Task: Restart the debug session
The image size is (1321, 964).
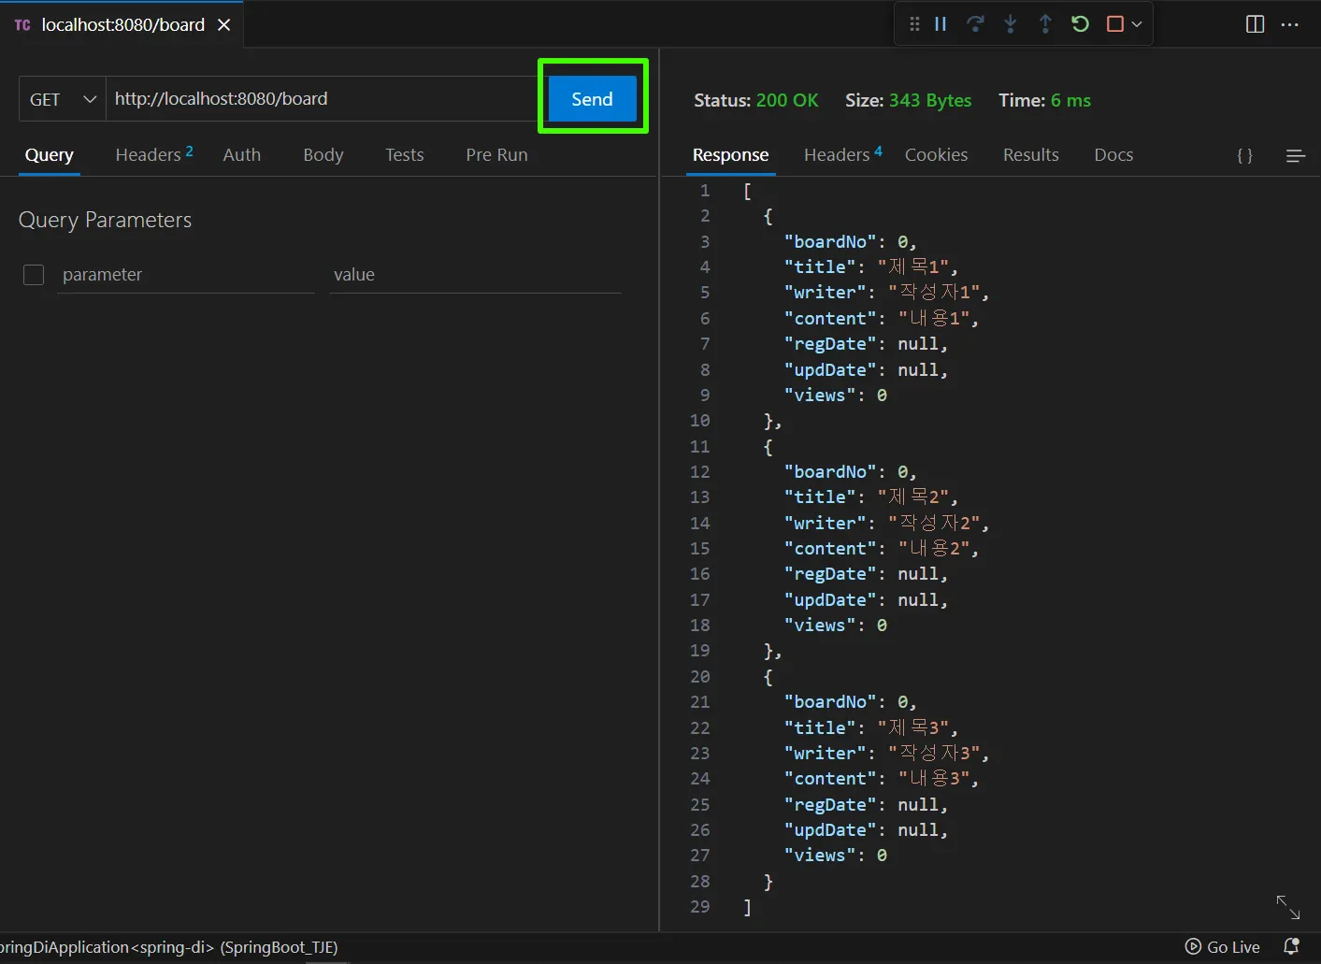Action: click(x=1080, y=24)
